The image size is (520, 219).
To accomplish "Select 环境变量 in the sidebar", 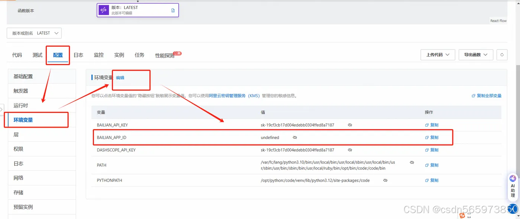I will coord(42,120).
